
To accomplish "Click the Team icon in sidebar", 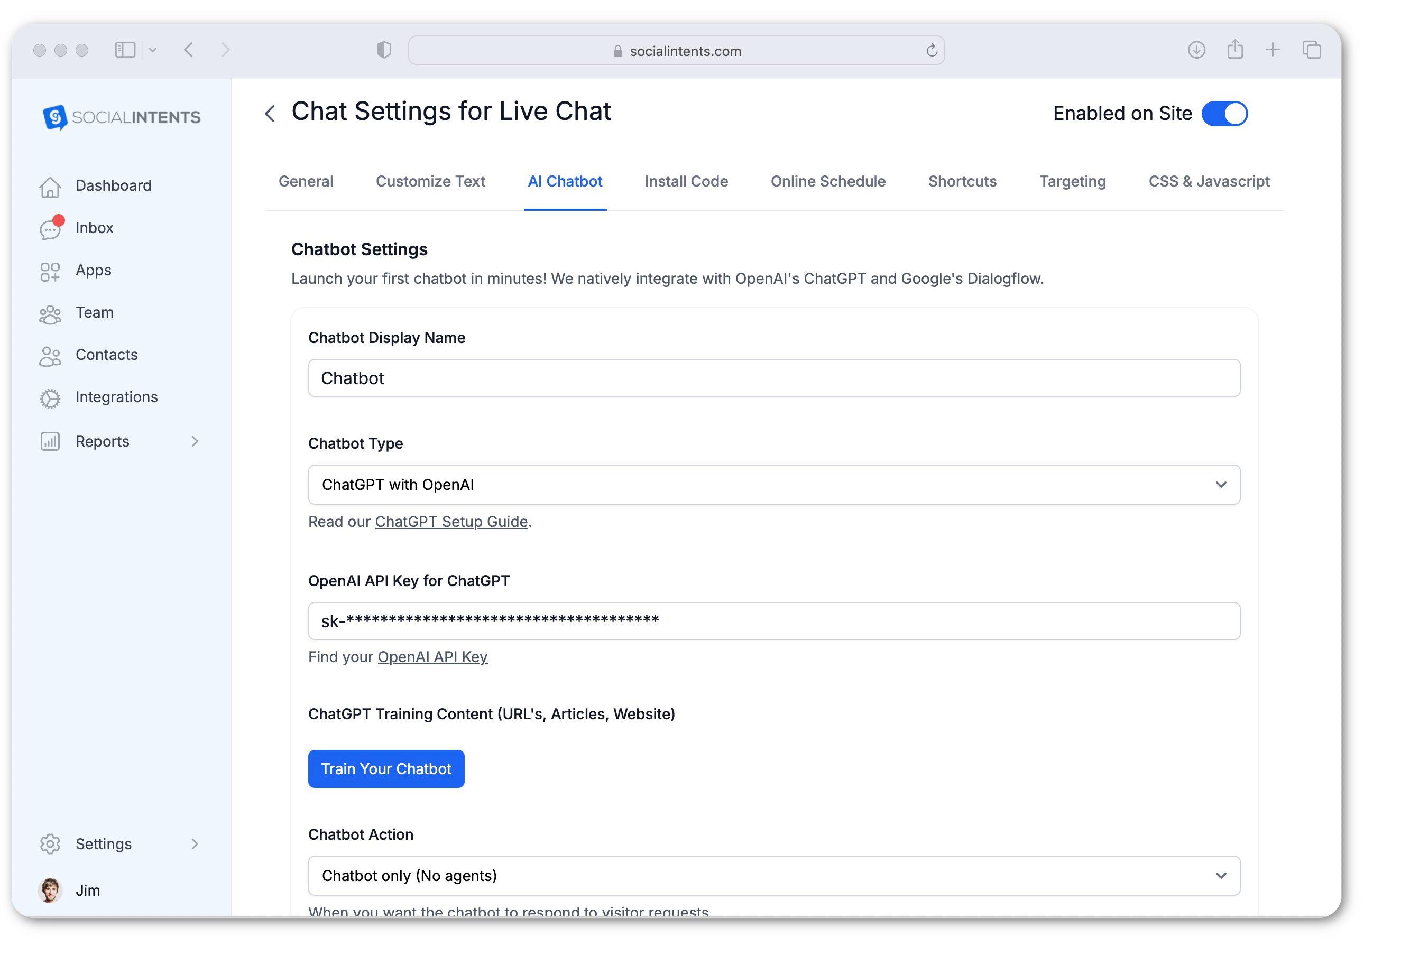I will tap(49, 312).
